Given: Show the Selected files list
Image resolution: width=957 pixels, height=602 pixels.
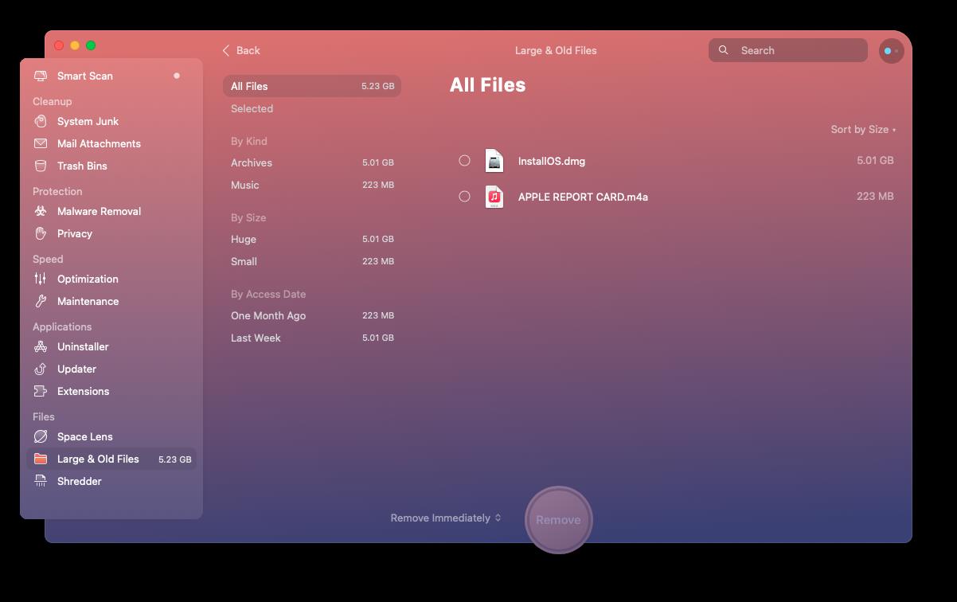Looking at the screenshot, I should tap(252, 108).
